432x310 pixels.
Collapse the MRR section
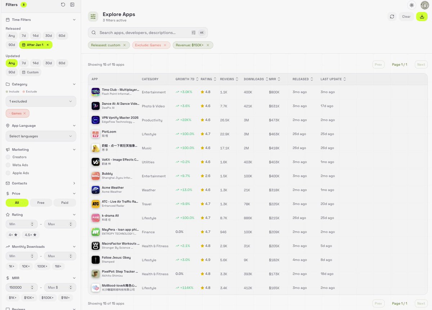[x=74, y=278]
